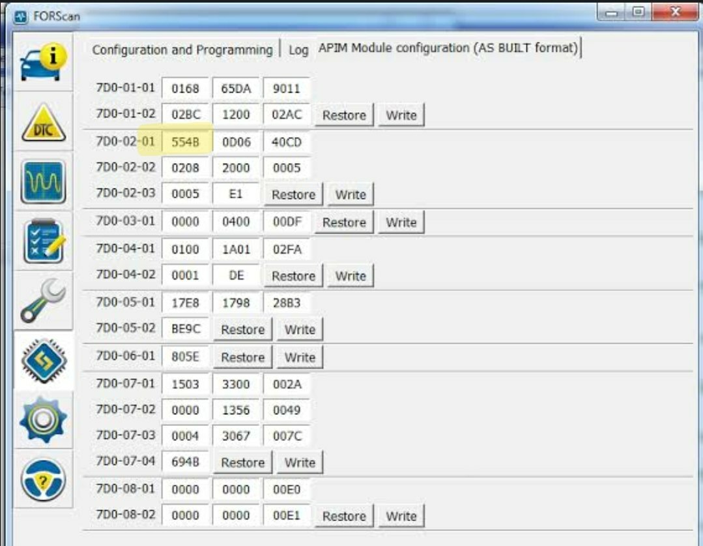703x546 pixels.
Task: Click the 00E0 field in row 7D0-08-01
Action: [x=287, y=489]
